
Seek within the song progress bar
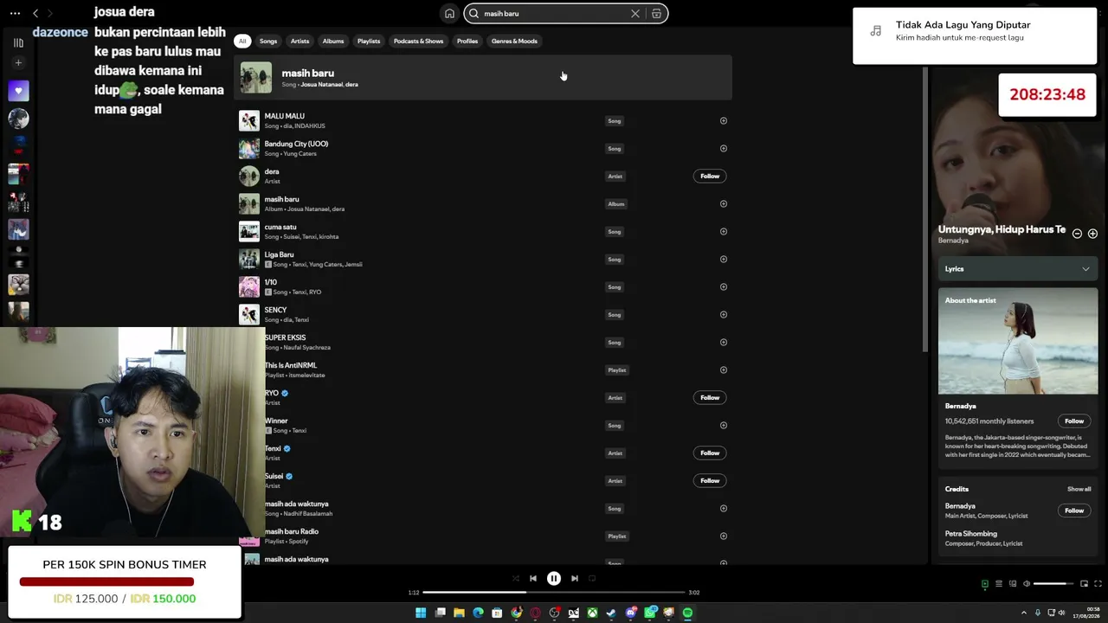point(554,593)
